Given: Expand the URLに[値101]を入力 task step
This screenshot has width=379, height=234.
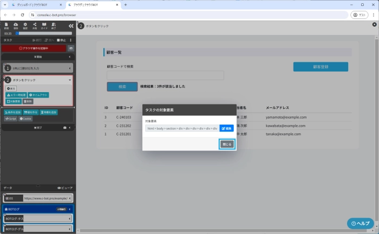Looking at the screenshot, I should pyautogui.click(x=70, y=68).
